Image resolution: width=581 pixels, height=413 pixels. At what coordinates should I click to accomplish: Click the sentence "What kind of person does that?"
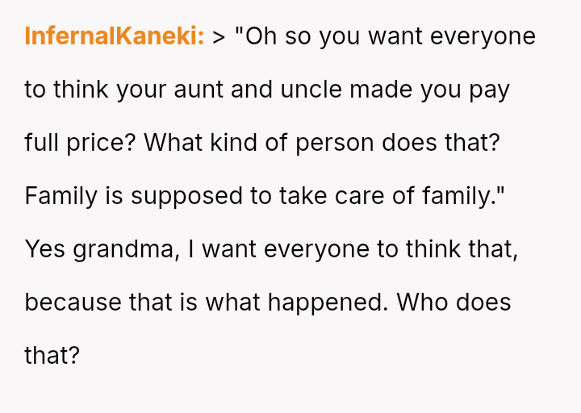pos(321,143)
